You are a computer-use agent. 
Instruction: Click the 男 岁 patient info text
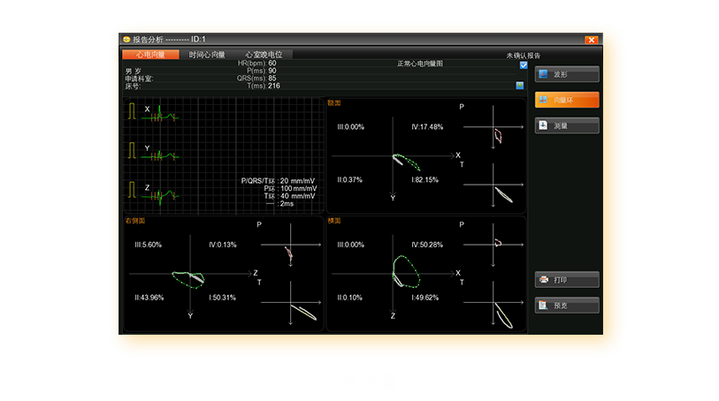[133, 72]
